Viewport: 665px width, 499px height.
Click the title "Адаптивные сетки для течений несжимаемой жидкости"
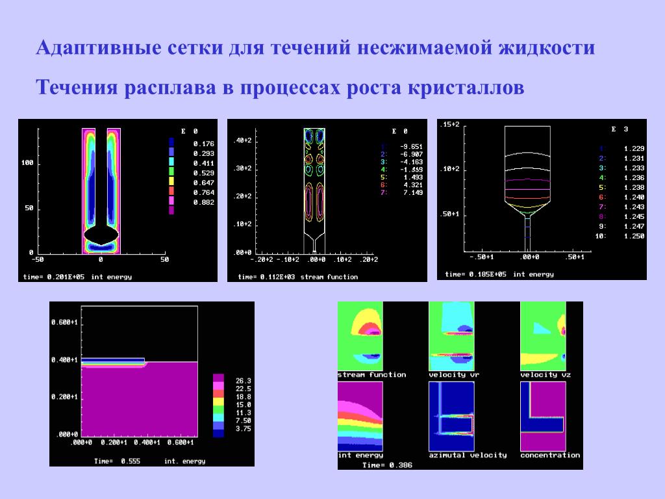[x=315, y=49]
